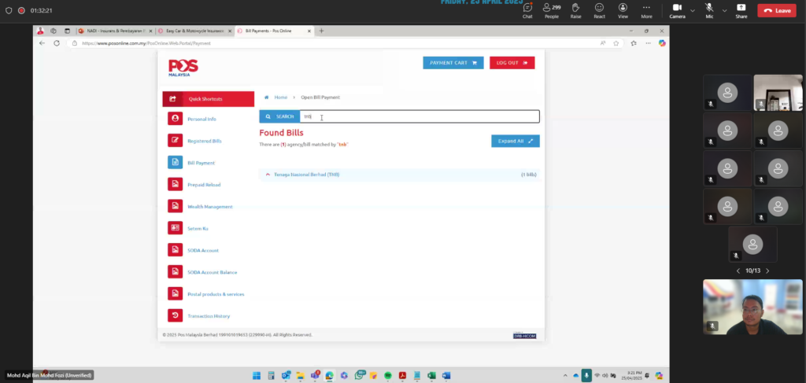Open the View layout options
Image resolution: width=806 pixels, height=383 pixels.
tap(623, 10)
